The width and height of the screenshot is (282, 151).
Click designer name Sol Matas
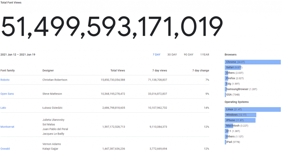49,124
